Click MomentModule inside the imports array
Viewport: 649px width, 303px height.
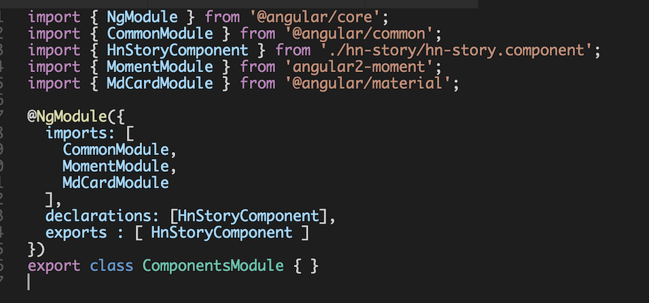[115, 166]
